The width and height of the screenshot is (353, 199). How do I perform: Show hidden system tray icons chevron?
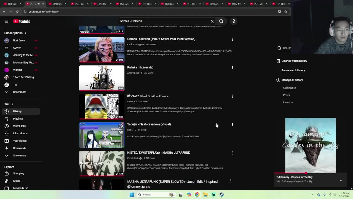pos(312,195)
